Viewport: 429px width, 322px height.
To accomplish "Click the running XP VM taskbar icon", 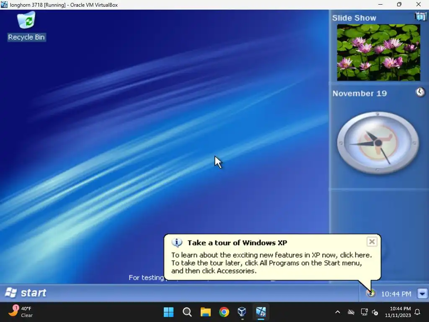I will [261, 312].
